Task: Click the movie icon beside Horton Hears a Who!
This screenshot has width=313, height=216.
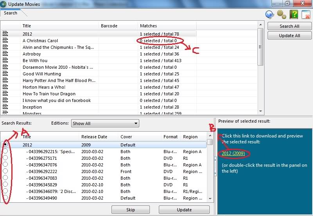Action: tap(5, 87)
